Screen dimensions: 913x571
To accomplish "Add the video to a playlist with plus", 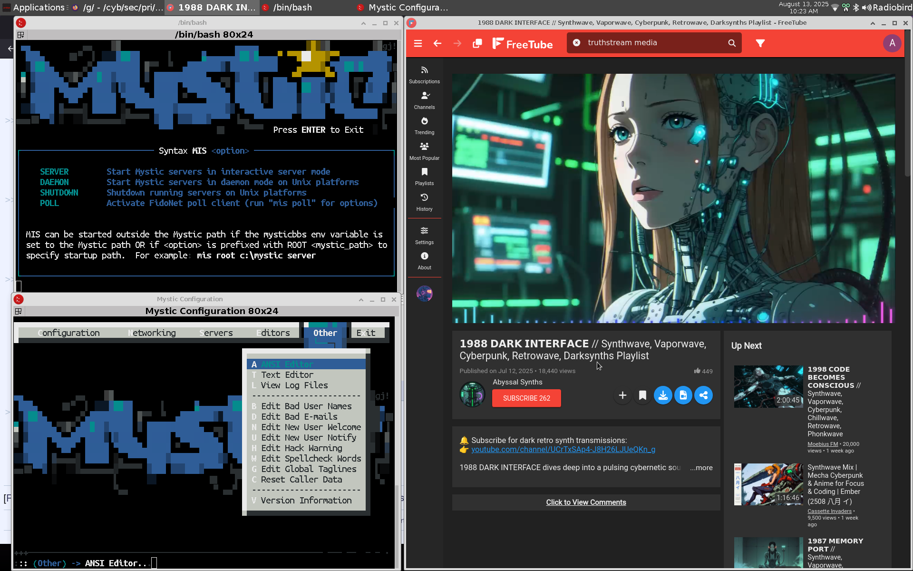I will coord(622,395).
